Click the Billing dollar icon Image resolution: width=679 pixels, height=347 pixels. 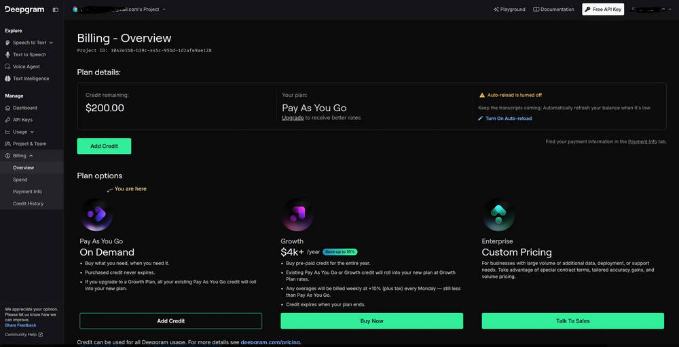(7, 156)
